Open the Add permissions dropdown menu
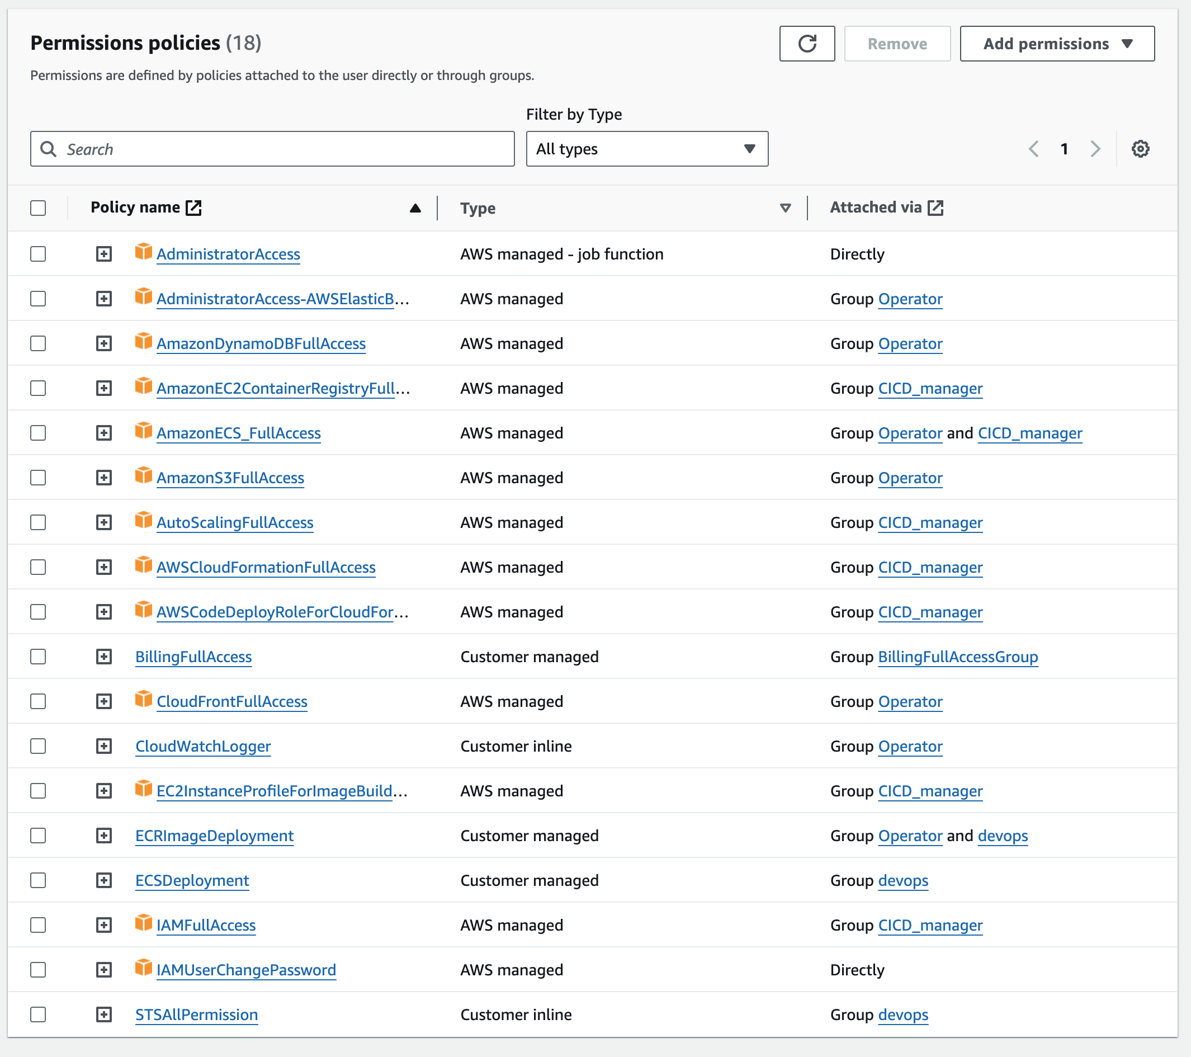Screen dimensions: 1191x1057 tap(1056, 44)
